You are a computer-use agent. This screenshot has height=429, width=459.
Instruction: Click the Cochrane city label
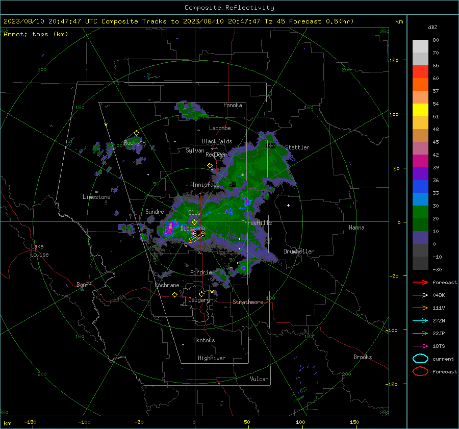point(167,285)
